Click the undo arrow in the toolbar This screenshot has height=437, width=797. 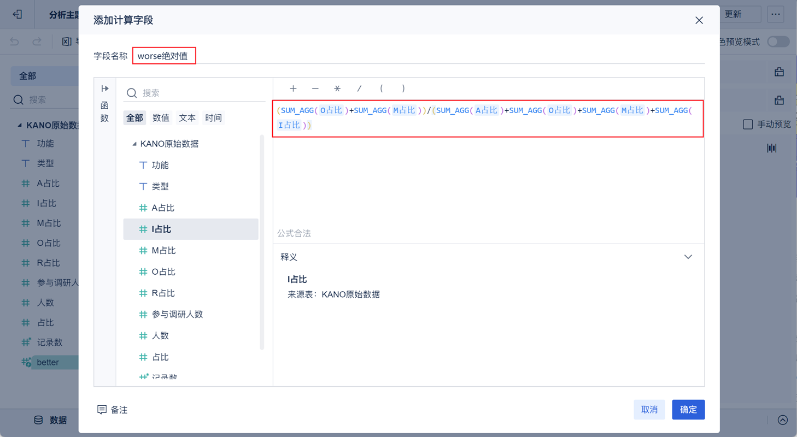[x=15, y=42]
